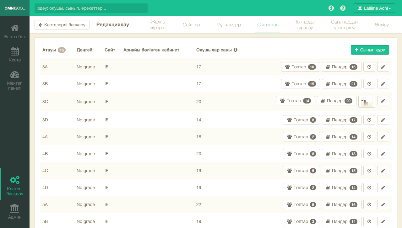Open the Өндіру tab
Image resolution: width=402 pixels, height=228 pixels.
click(382, 25)
